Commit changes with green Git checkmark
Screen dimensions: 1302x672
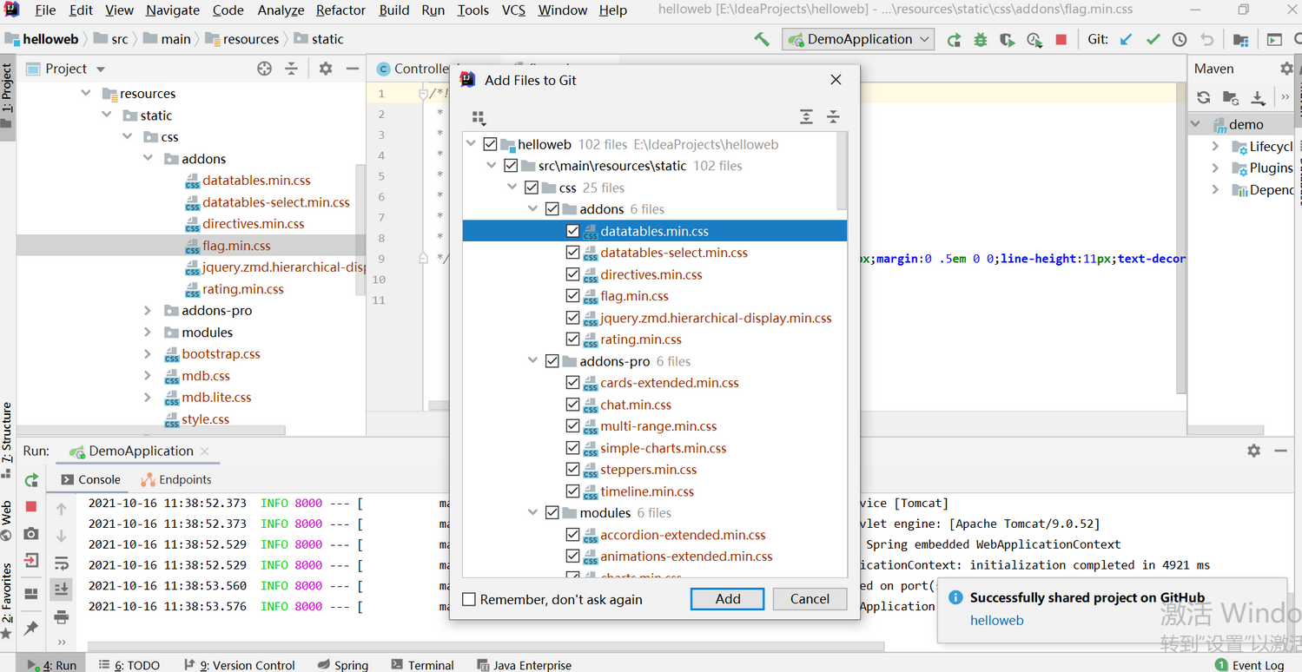click(x=1153, y=39)
